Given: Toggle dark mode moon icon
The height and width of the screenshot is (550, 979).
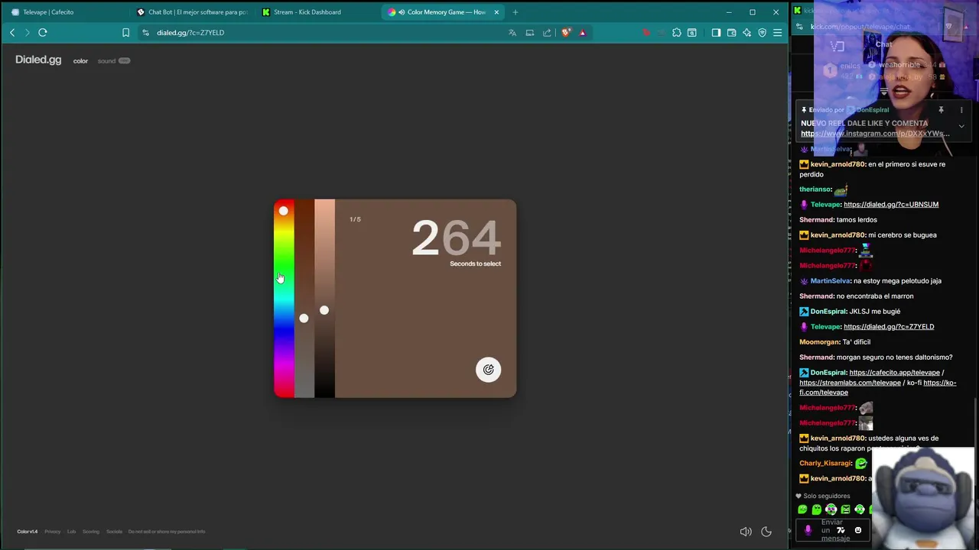Looking at the screenshot, I should tap(766, 532).
